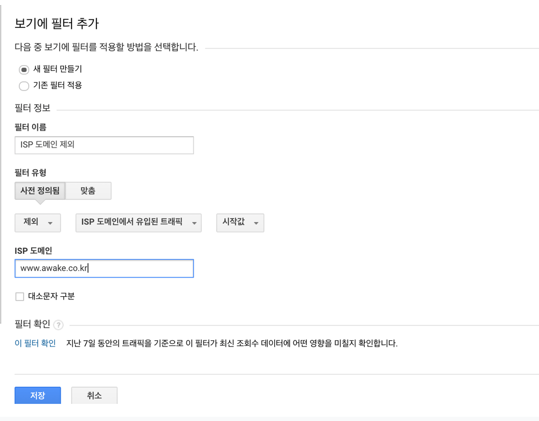Focus the '필터 이름' text field
Image resolution: width=539 pixels, height=421 pixels.
tap(104, 145)
